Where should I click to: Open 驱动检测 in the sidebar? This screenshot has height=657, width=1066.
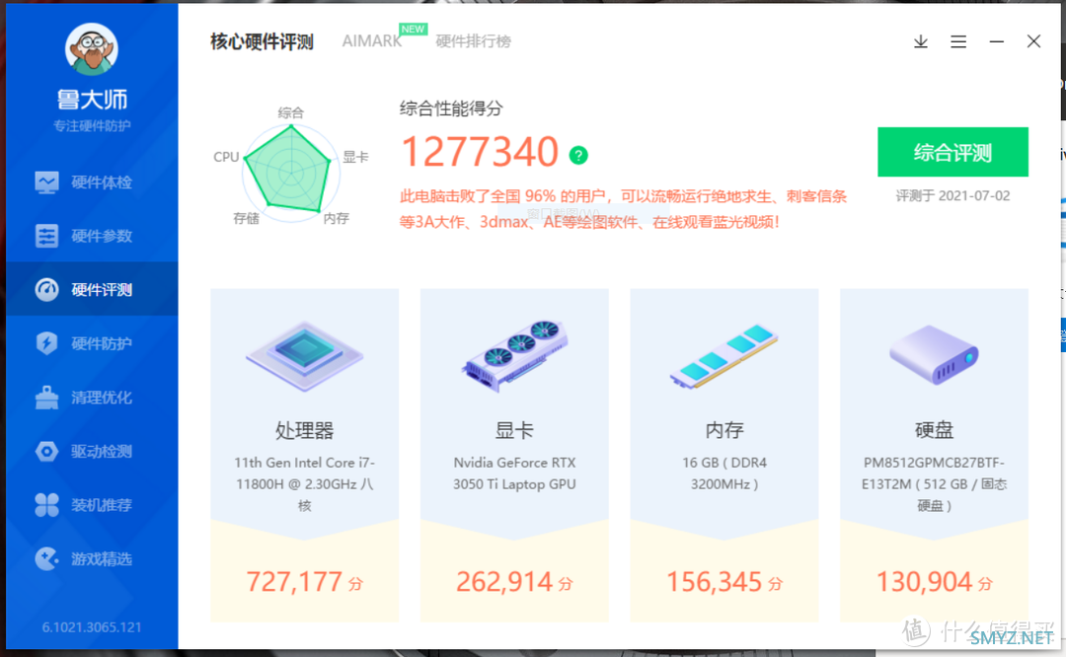92,451
